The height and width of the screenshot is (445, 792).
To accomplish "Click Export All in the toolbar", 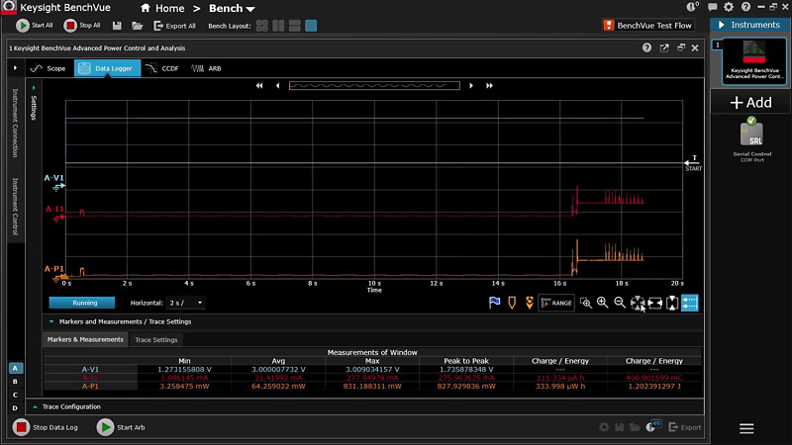I will (174, 26).
